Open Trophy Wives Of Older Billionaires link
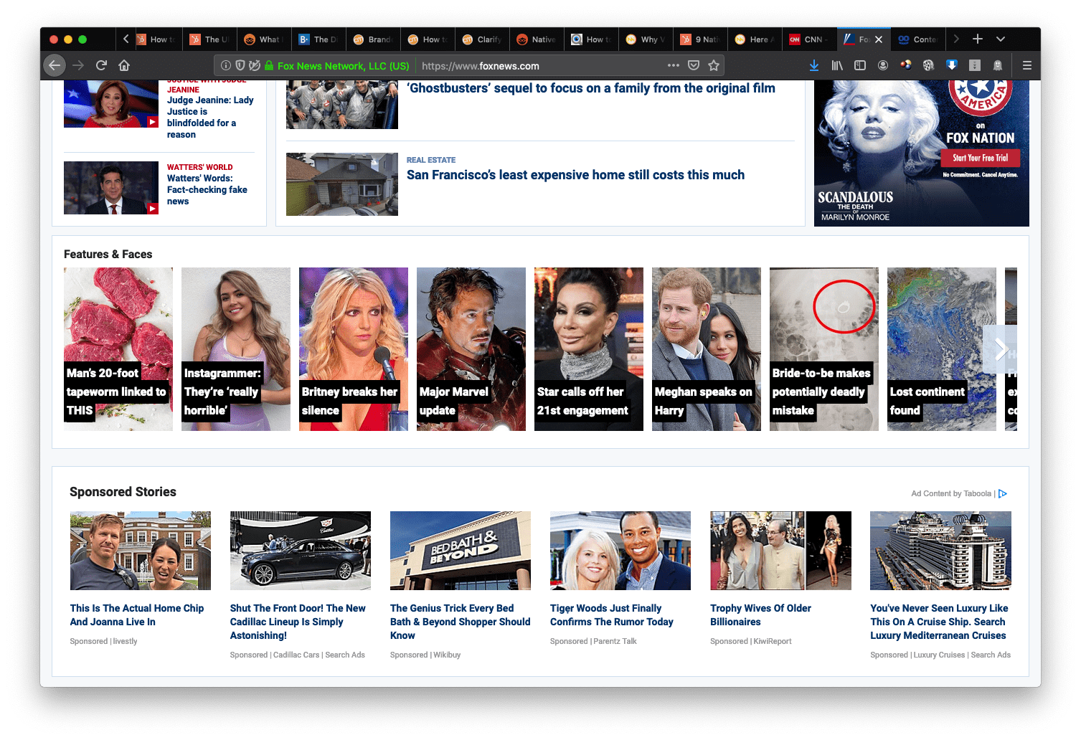1081x740 pixels. click(760, 615)
